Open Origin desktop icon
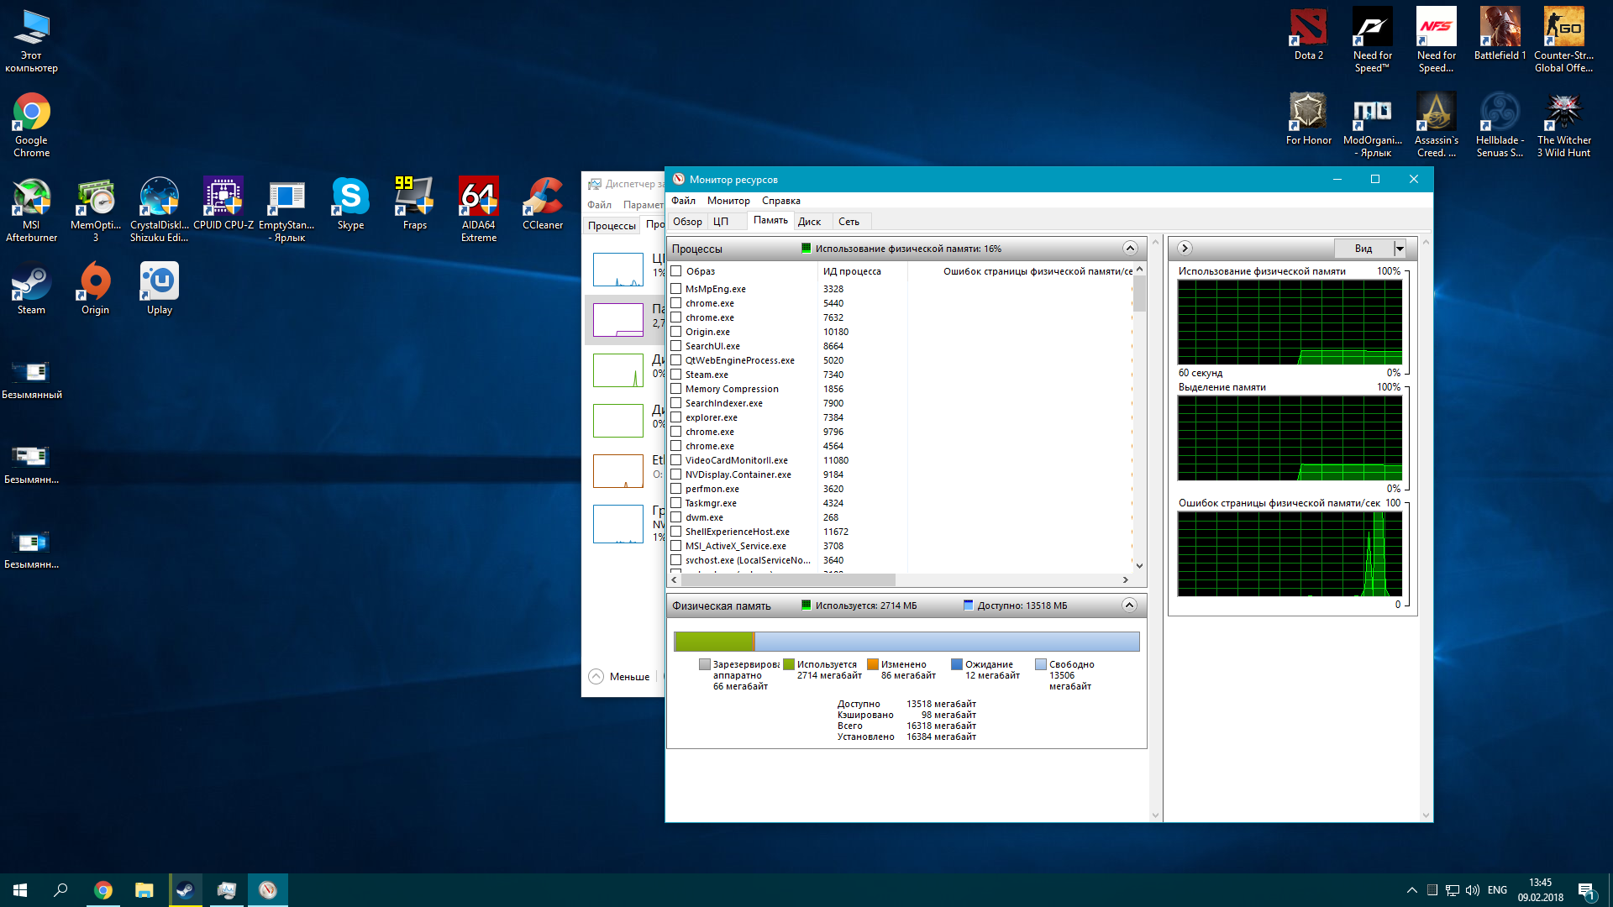 click(95, 289)
